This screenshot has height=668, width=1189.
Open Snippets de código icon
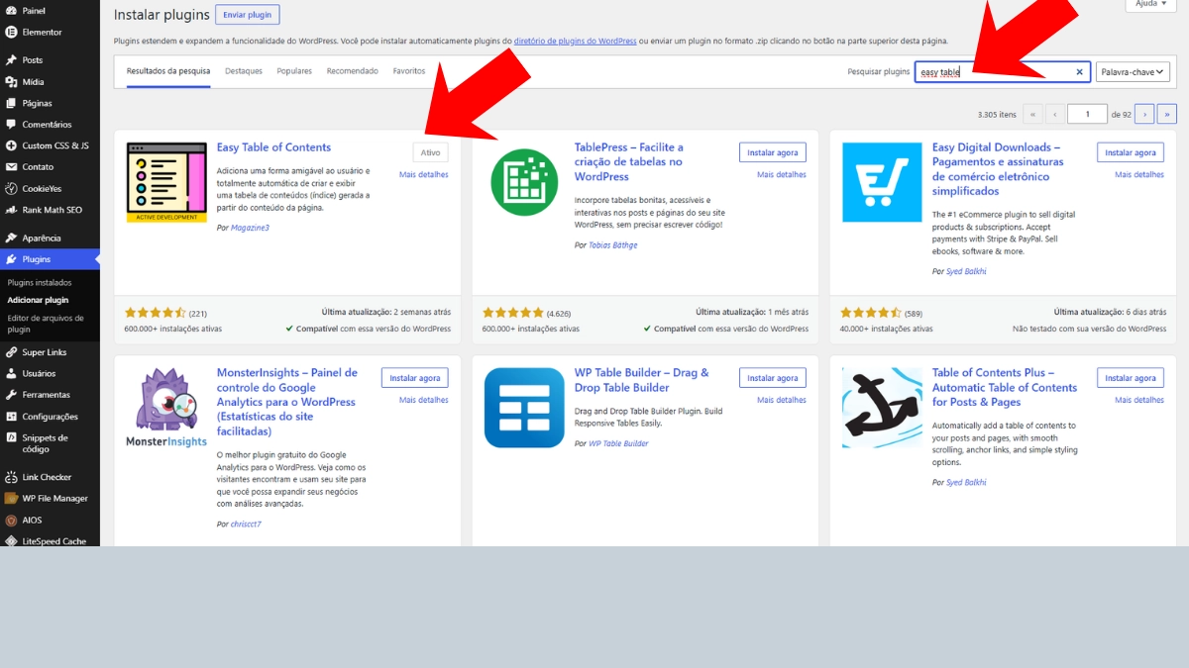(11, 437)
